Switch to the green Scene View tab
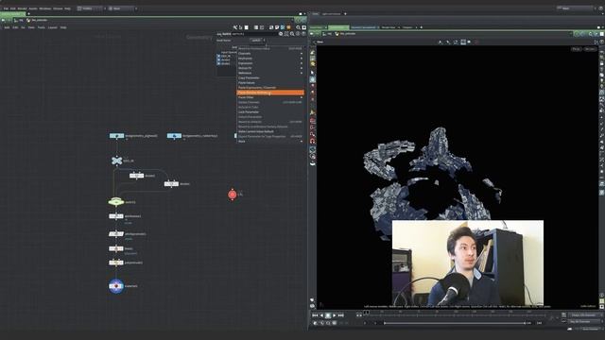 tap(338, 27)
